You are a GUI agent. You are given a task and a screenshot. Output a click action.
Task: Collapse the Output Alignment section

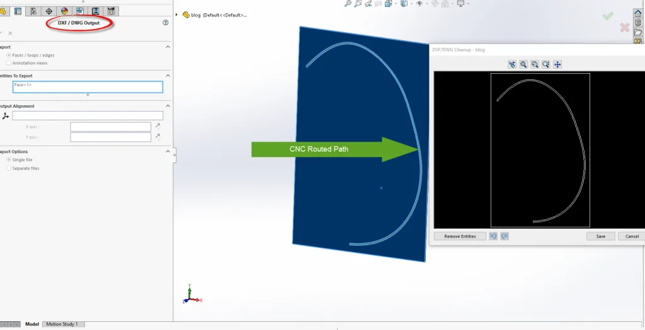(168, 106)
